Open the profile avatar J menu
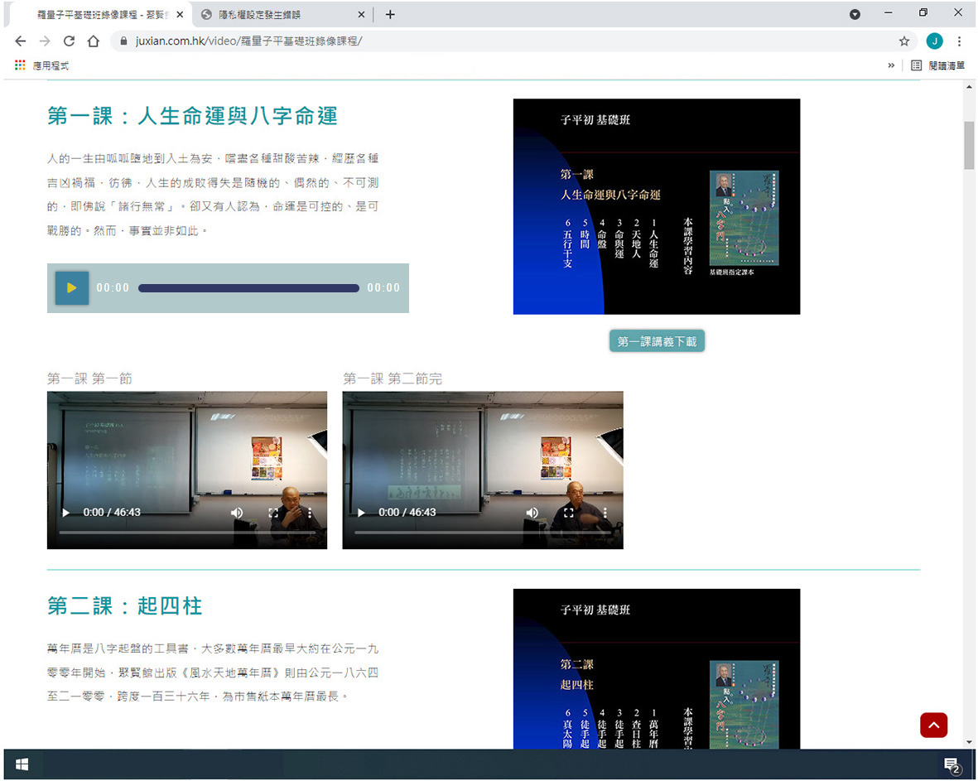978x781 pixels. 934,41
